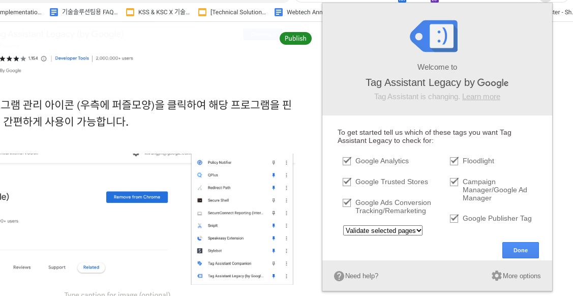573x296 pixels.
Task: Open the More options text link
Action: click(x=522, y=276)
